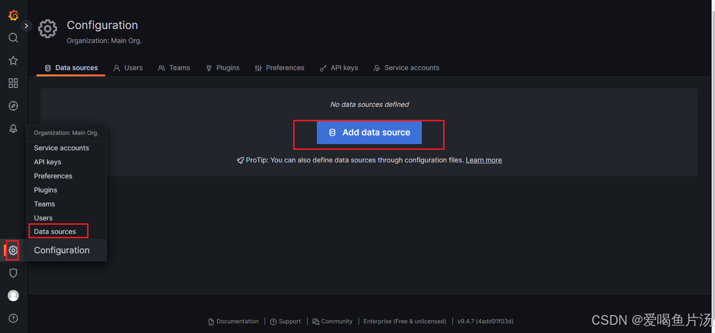715x333 pixels.
Task: Select Teams in the flyout menu
Action: [66, 204]
